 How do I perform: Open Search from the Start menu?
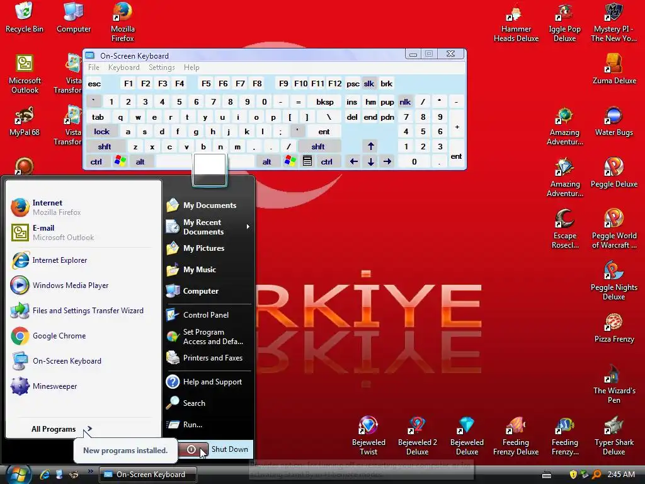click(x=208, y=403)
